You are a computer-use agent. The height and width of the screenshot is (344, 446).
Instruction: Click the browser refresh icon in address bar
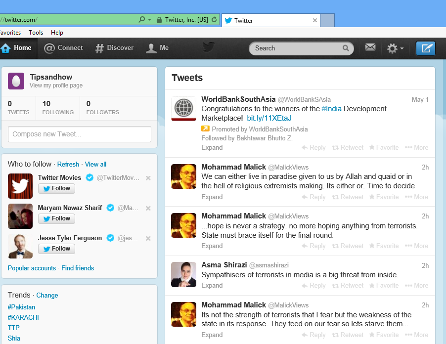pos(214,20)
